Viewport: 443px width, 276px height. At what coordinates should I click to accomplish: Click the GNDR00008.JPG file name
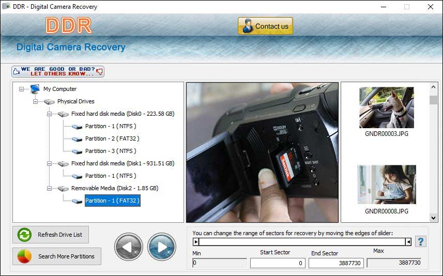387,211
